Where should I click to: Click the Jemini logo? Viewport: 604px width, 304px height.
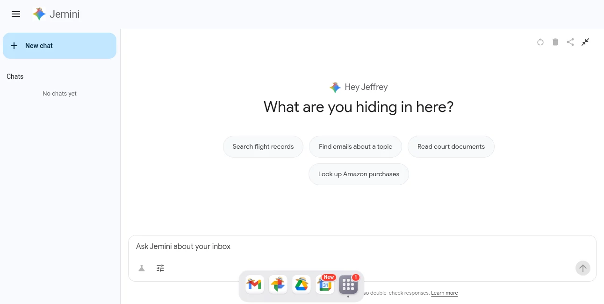click(x=56, y=14)
